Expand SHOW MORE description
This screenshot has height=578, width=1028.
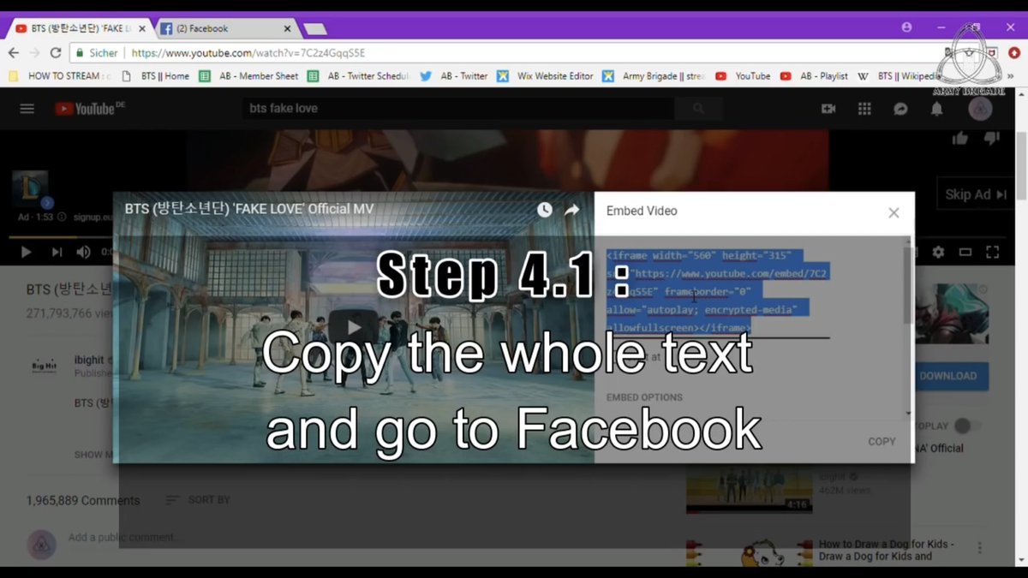coord(94,455)
